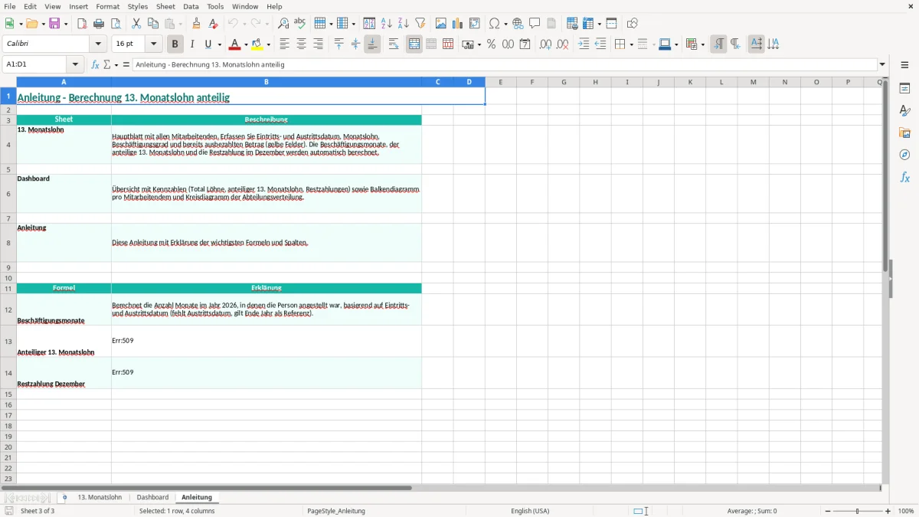Click the AutoFilter funnel icon
Screen dimensions: 919x517
(x=420, y=24)
